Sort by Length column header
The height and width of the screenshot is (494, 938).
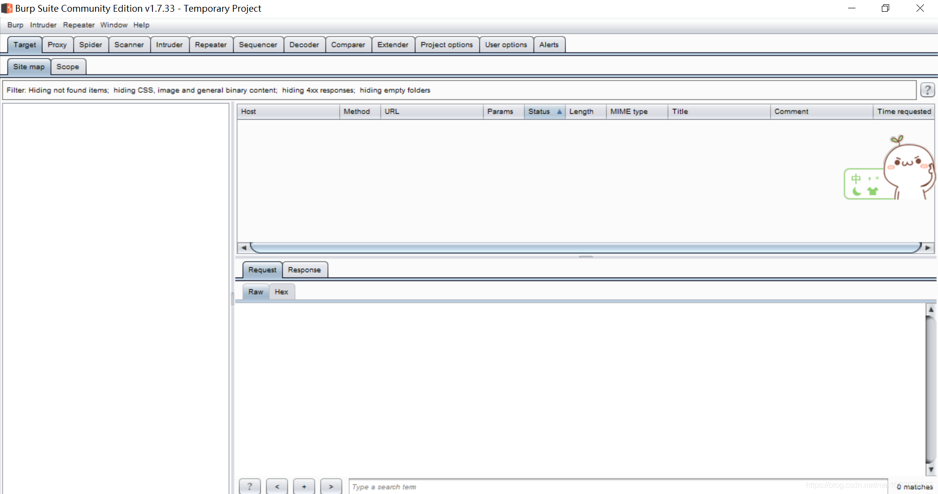point(586,111)
